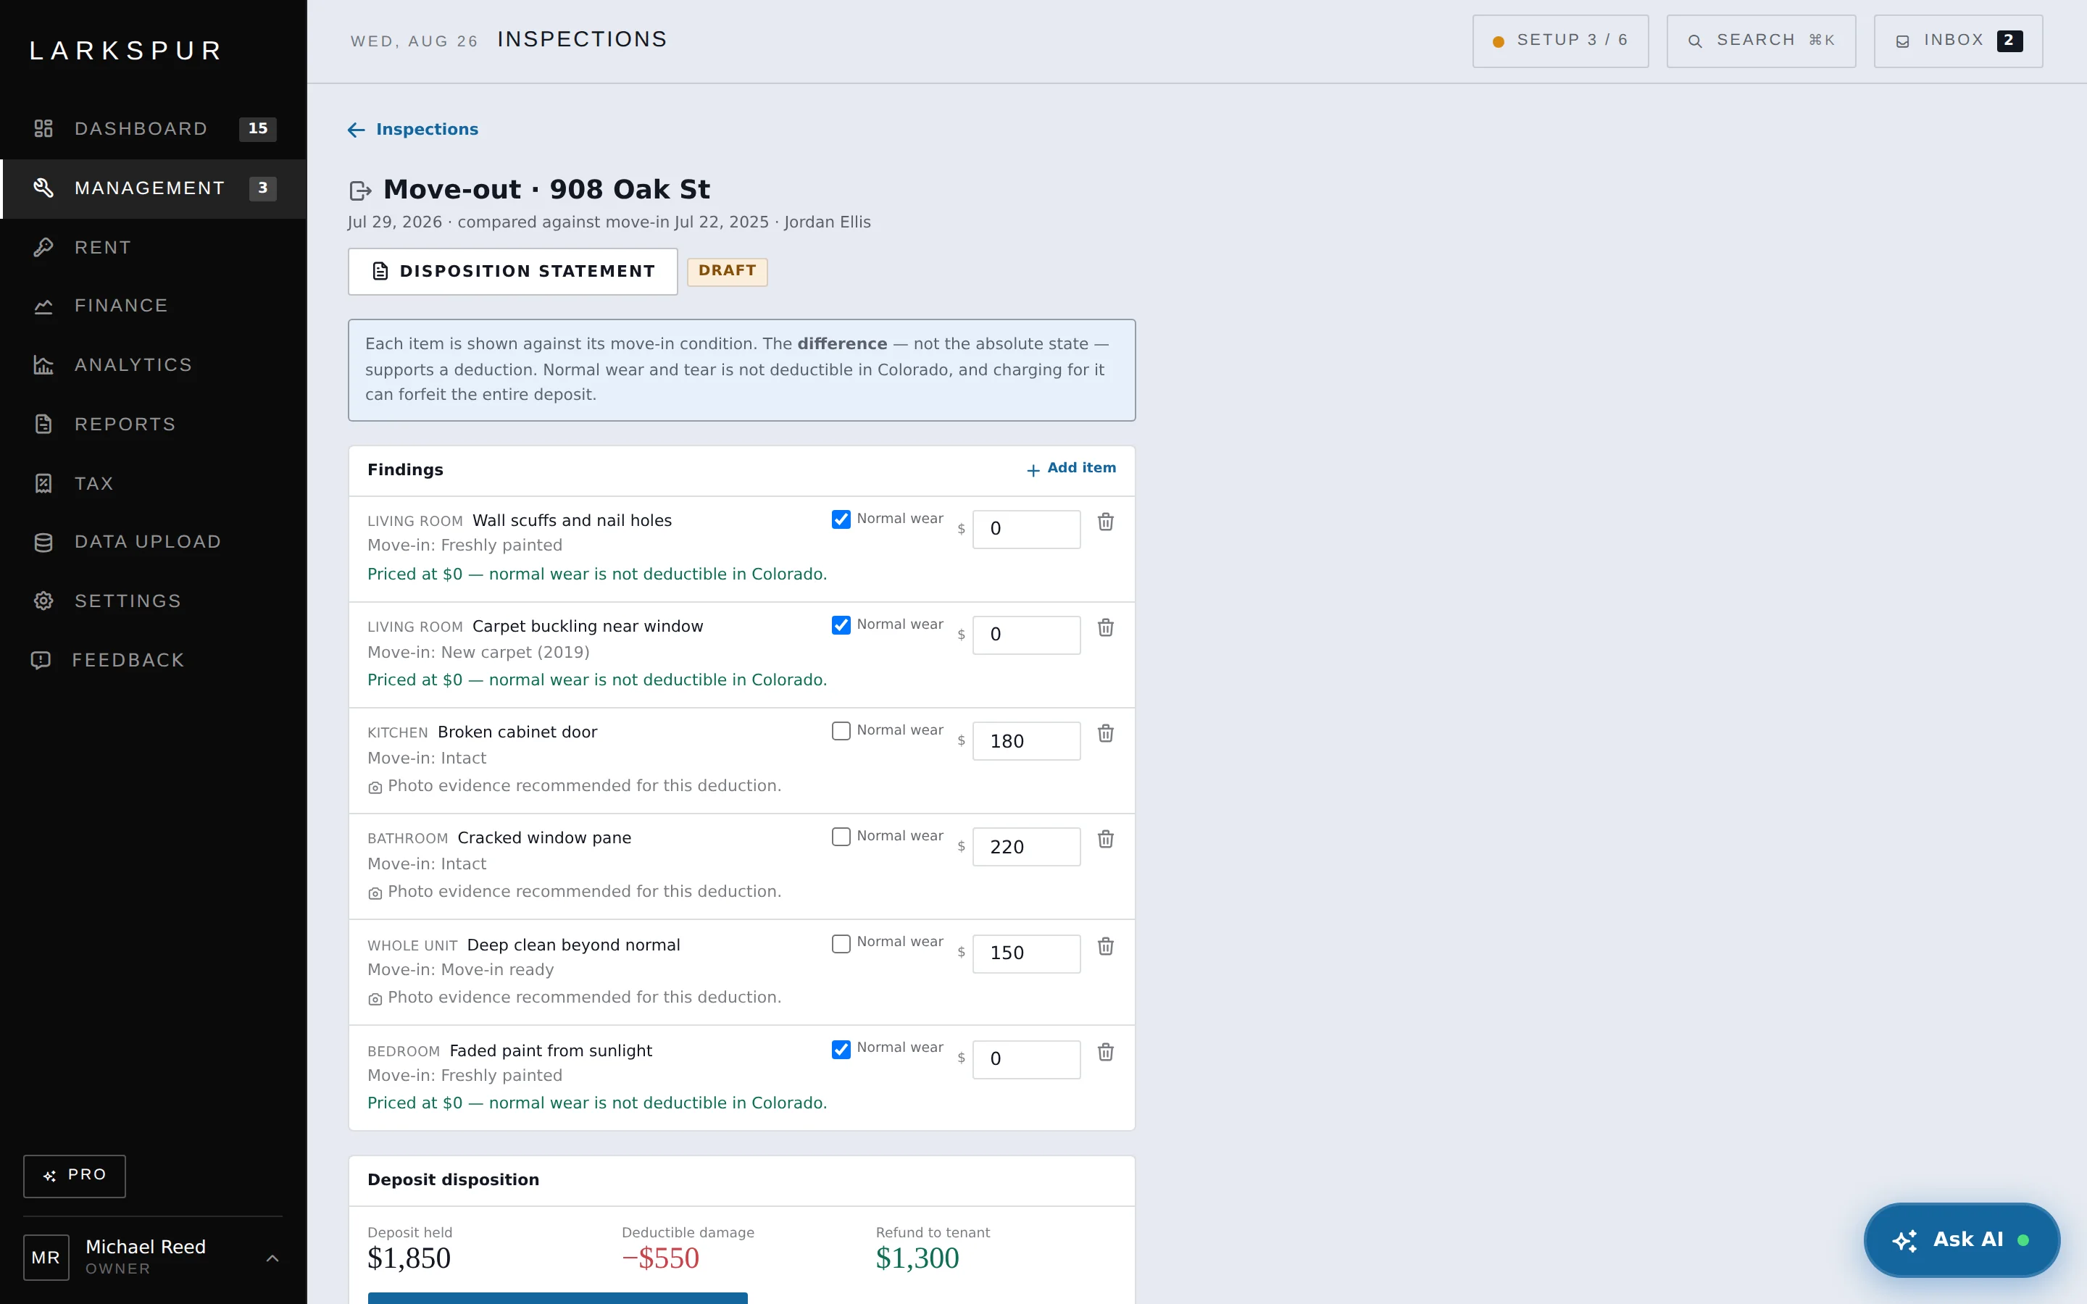Click the Deductible damage −$550 value

[661, 1258]
